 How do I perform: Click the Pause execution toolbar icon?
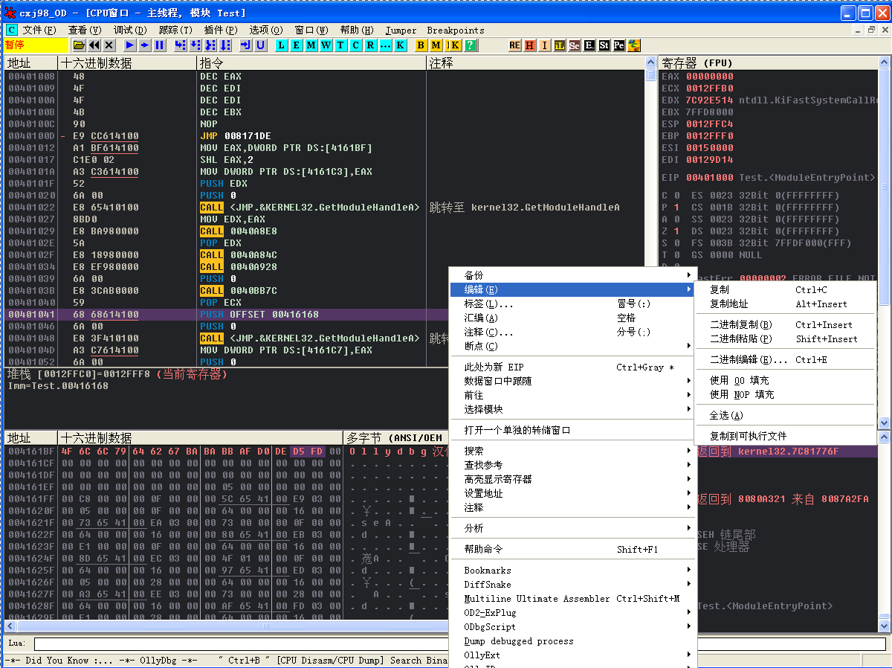(x=160, y=45)
